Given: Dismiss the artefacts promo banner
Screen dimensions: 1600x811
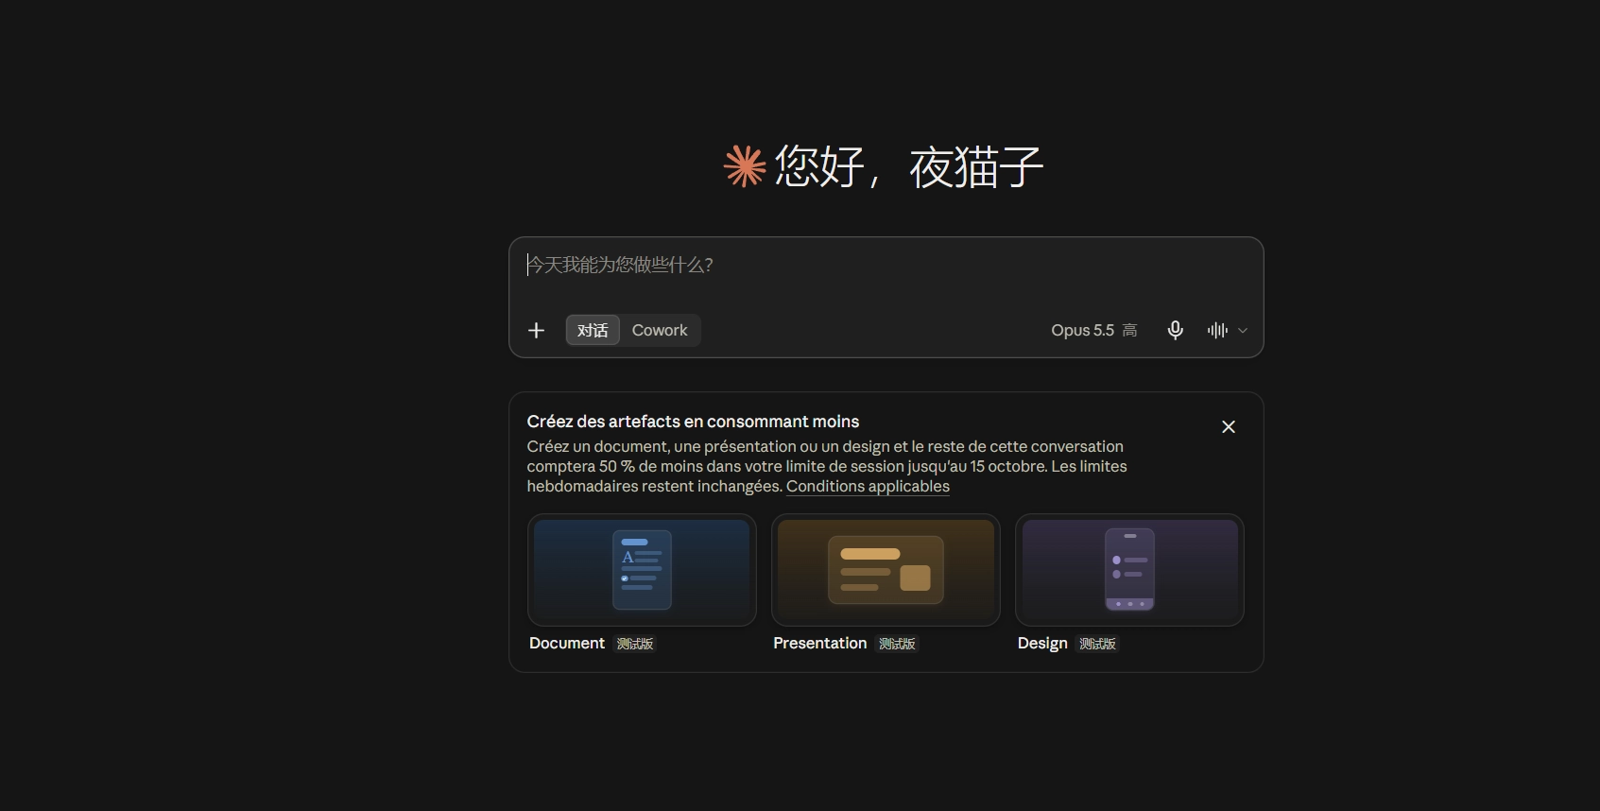Looking at the screenshot, I should [x=1229, y=427].
